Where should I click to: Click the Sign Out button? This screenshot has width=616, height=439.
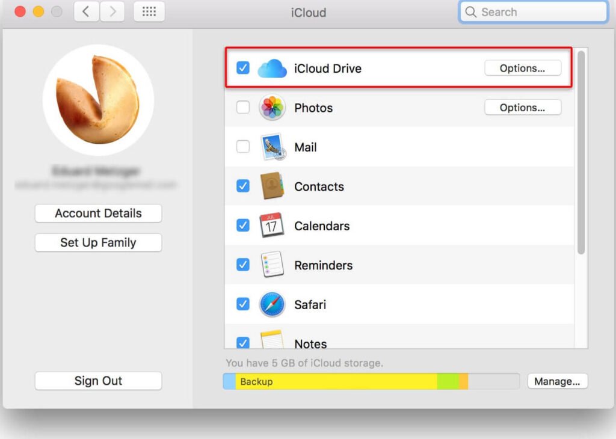tap(98, 381)
